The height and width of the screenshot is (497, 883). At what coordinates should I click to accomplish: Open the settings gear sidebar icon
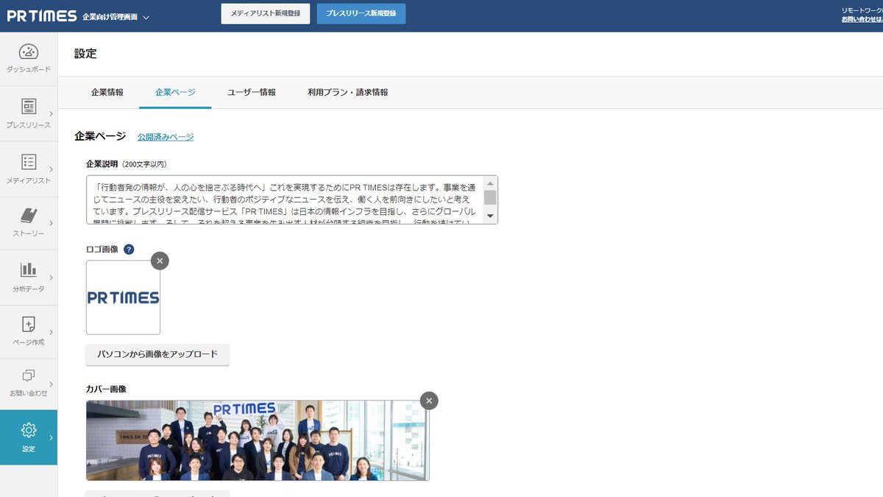point(28,430)
